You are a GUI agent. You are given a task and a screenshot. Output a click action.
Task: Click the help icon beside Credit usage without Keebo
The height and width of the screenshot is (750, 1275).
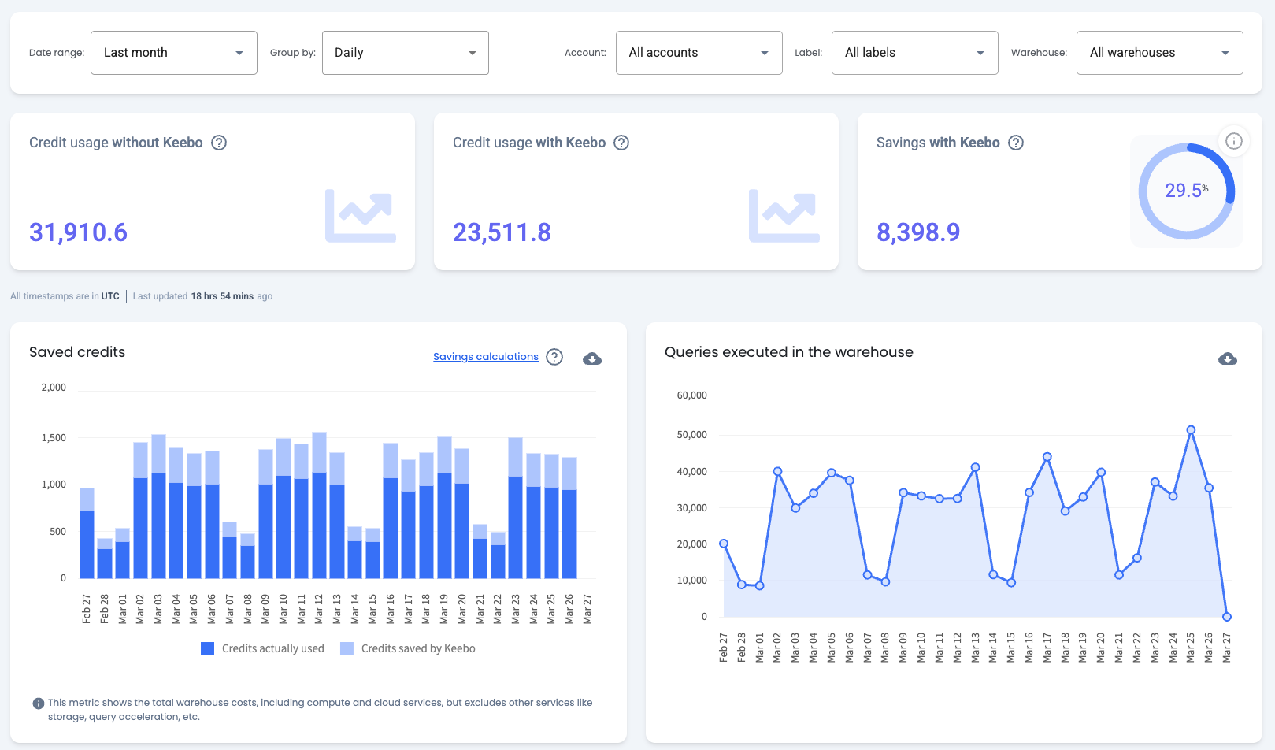(x=219, y=143)
